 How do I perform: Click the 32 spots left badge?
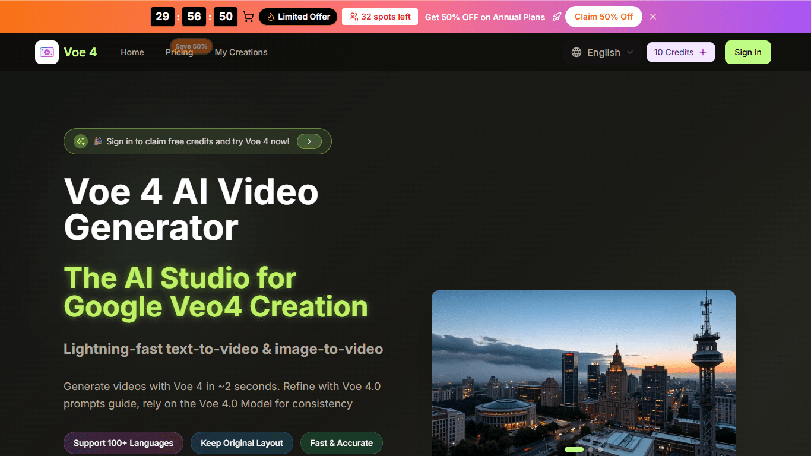tap(380, 17)
